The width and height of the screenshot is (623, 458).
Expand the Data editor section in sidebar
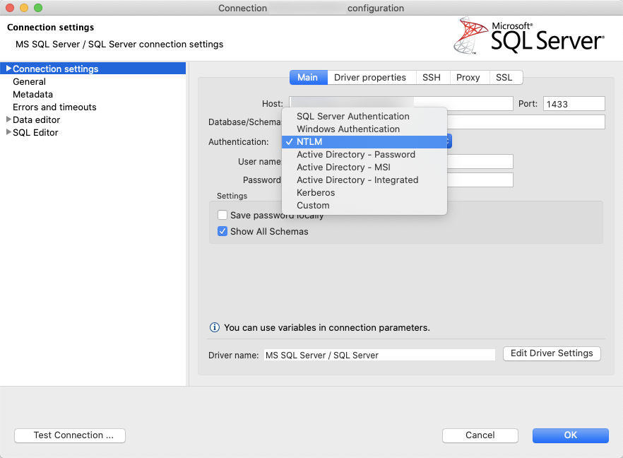pyautogui.click(x=7, y=119)
